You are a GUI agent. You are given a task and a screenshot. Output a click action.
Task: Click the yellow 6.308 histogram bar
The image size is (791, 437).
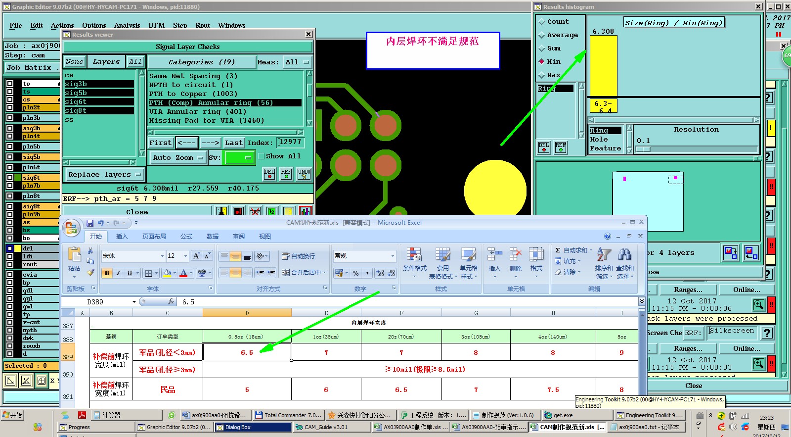coord(604,66)
